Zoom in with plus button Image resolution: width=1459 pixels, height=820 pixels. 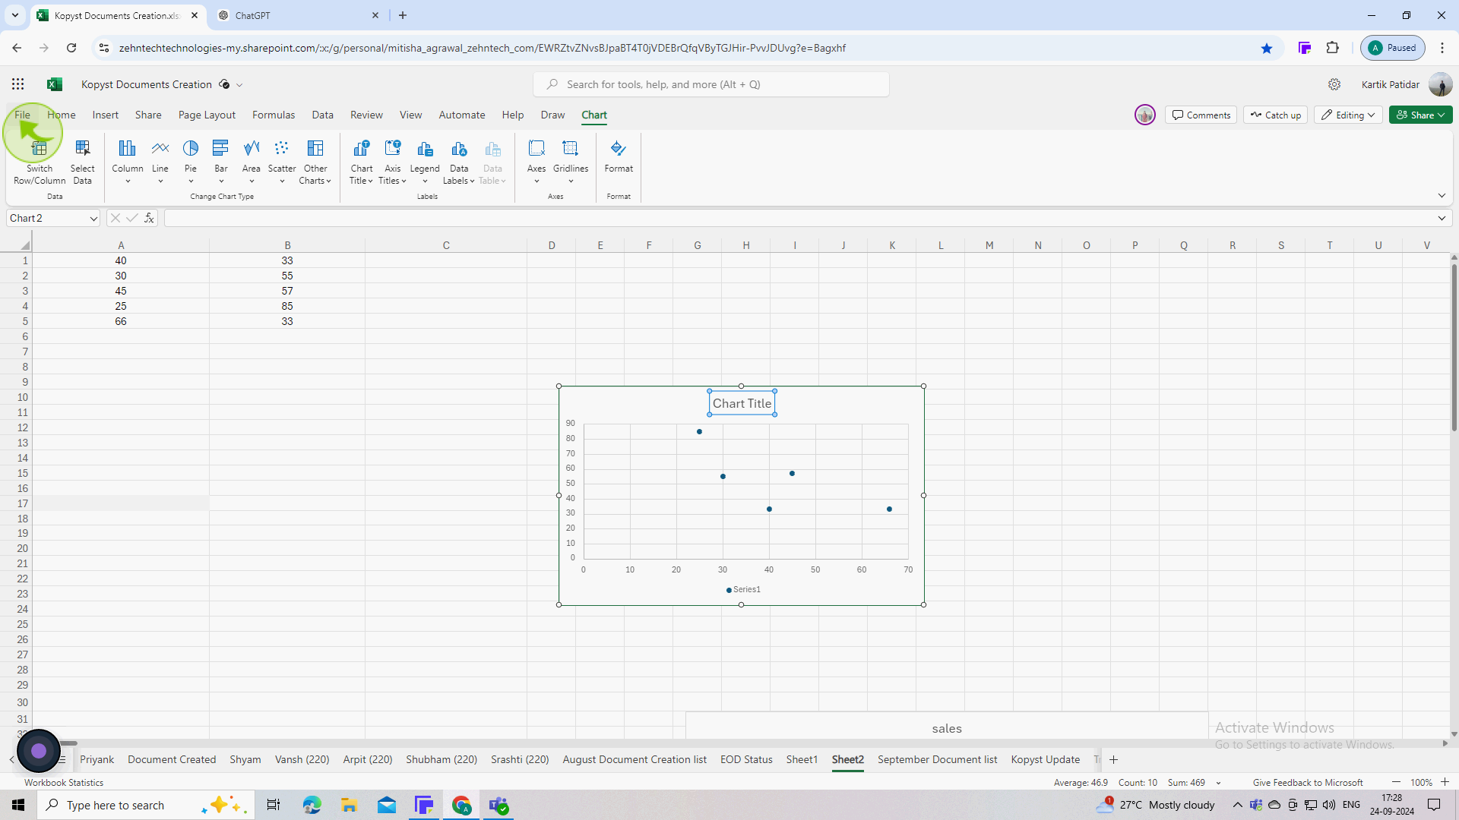click(1445, 782)
